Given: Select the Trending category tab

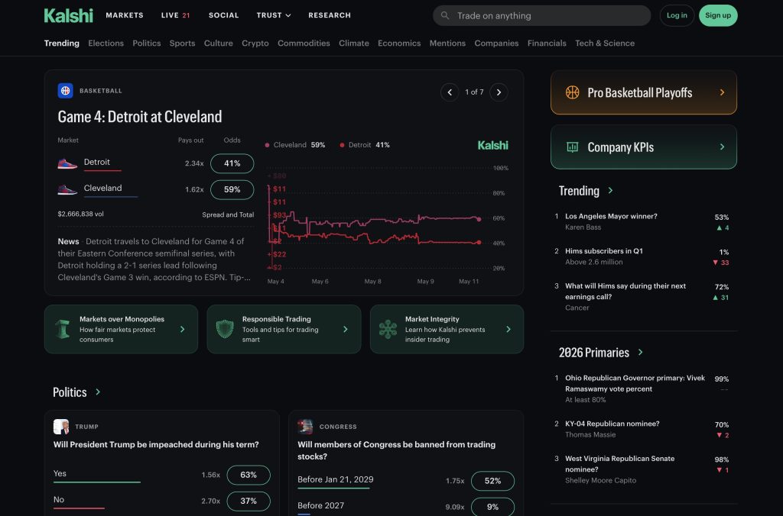Looking at the screenshot, I should pyautogui.click(x=61, y=44).
